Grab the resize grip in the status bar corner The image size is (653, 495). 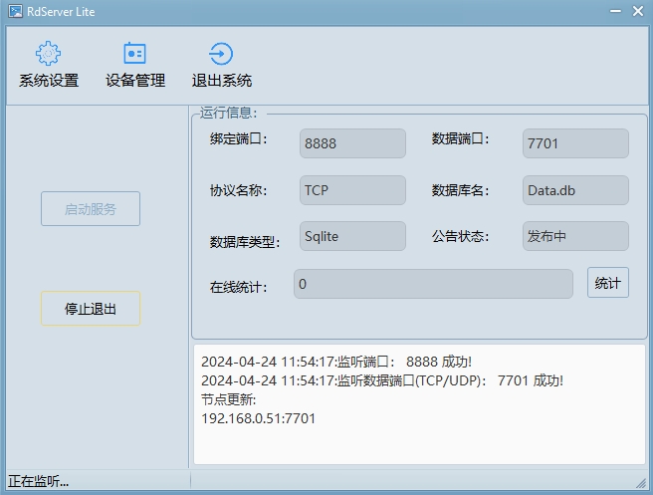643,485
